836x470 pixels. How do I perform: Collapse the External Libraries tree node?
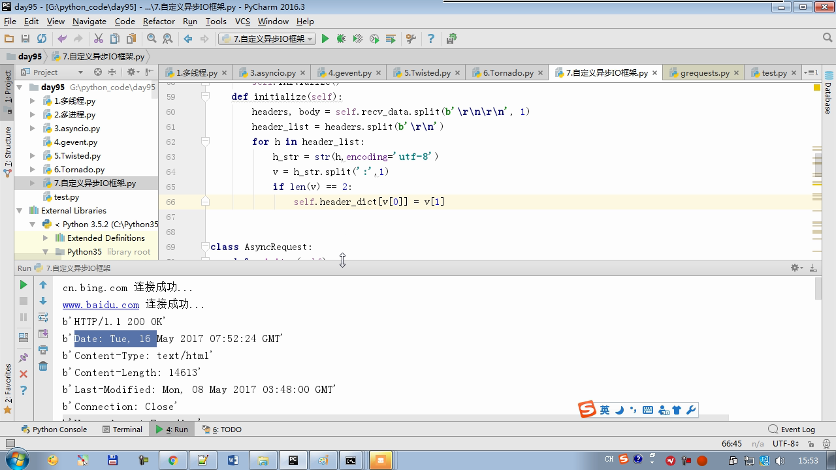tap(20, 211)
